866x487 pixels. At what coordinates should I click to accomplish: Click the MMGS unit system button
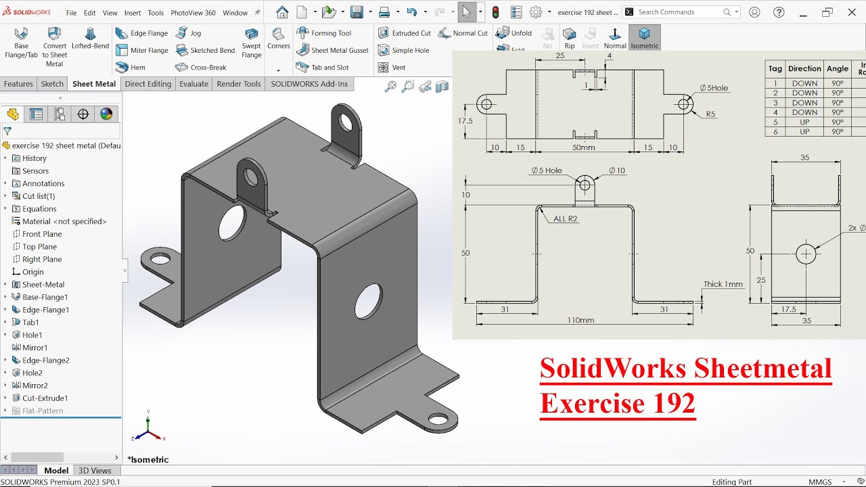pyautogui.click(x=821, y=482)
